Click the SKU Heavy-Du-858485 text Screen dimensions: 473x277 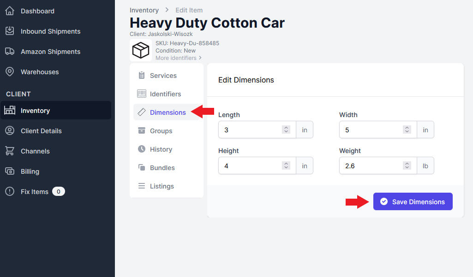point(187,43)
